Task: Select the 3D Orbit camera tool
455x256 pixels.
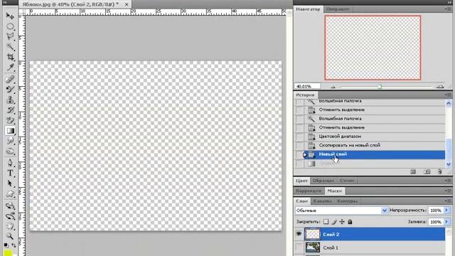Action: coord(10,216)
